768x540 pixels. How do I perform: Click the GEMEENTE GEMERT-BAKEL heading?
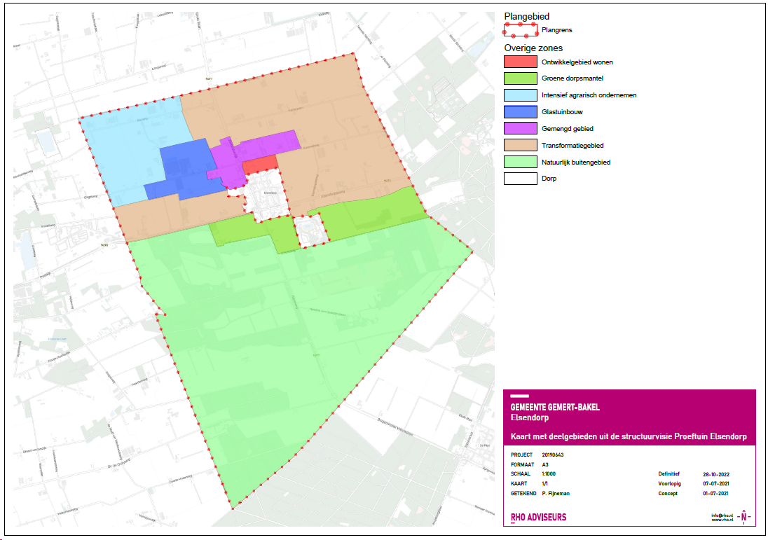[555, 408]
